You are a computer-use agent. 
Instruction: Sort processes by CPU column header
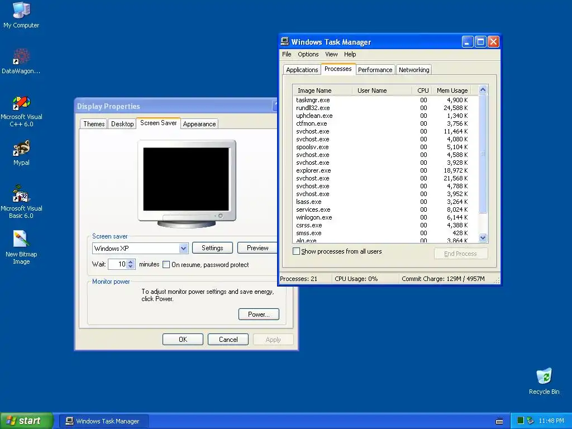(422, 90)
